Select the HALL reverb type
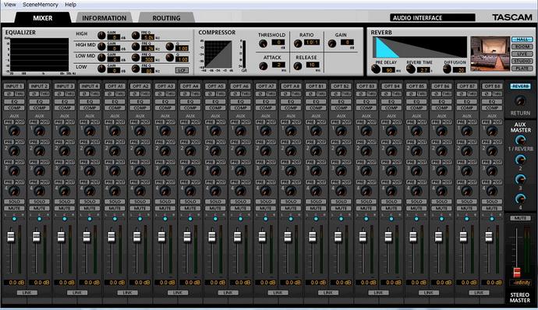Image resolution: width=538 pixels, height=310 pixels. point(522,40)
